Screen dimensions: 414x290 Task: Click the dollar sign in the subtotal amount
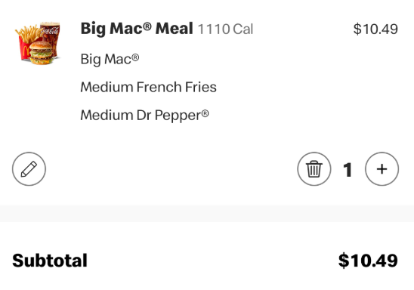pyautogui.click(x=344, y=261)
